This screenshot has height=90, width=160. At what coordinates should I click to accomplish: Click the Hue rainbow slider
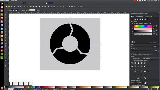coord(143,26)
